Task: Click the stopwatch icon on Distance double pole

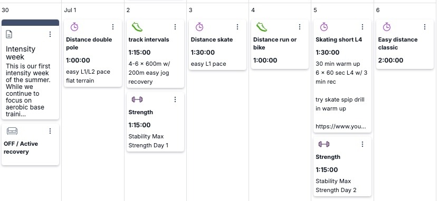Action: pos(74,27)
